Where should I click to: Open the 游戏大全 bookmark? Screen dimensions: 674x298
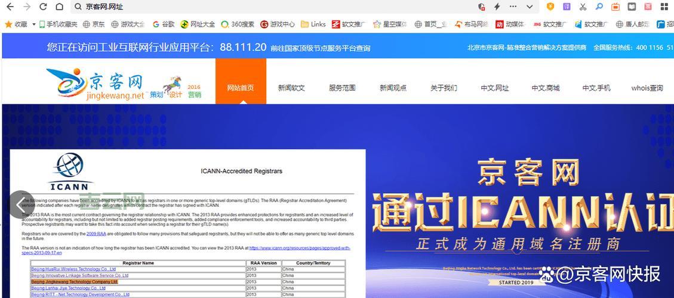click(x=128, y=24)
